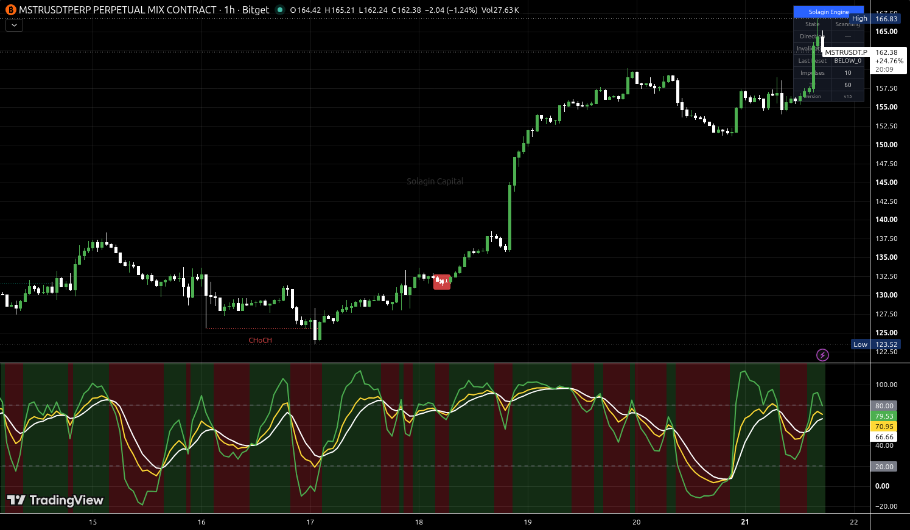Screen dimensions: 910x530
Task: Click date 20 on time axis
Action: pos(636,522)
